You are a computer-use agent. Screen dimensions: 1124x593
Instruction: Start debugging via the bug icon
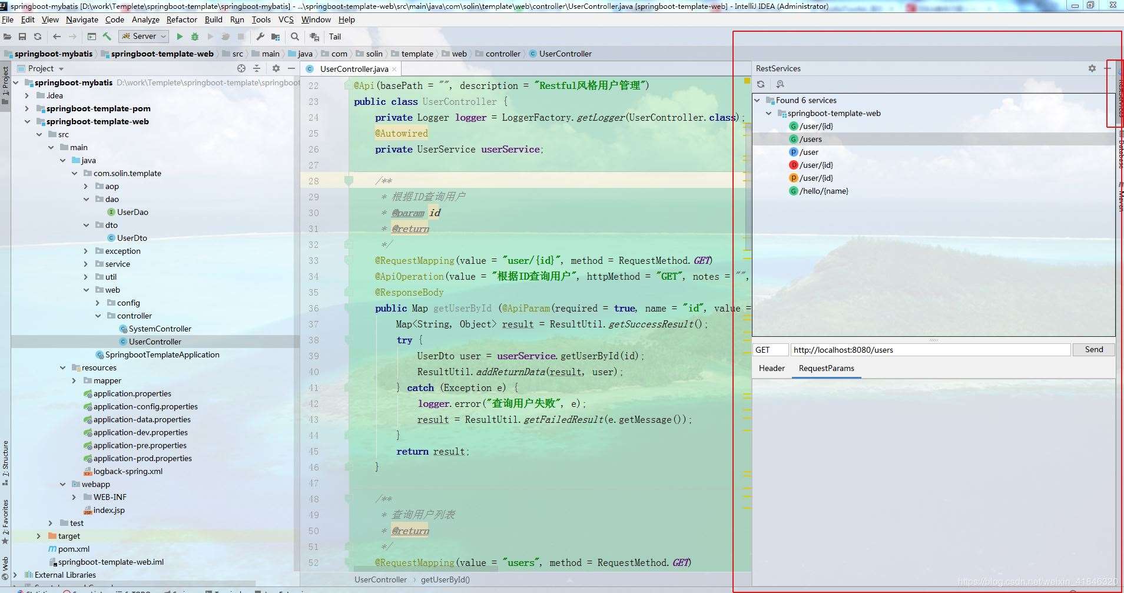[194, 37]
